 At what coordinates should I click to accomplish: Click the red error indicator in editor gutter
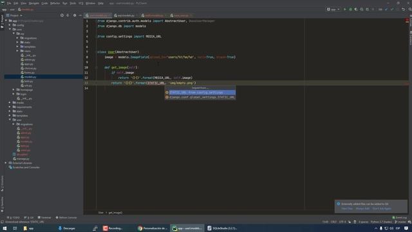[407, 20]
